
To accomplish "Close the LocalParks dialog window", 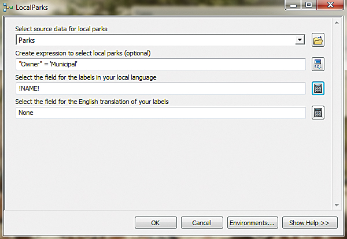I will tap(328, 5).
